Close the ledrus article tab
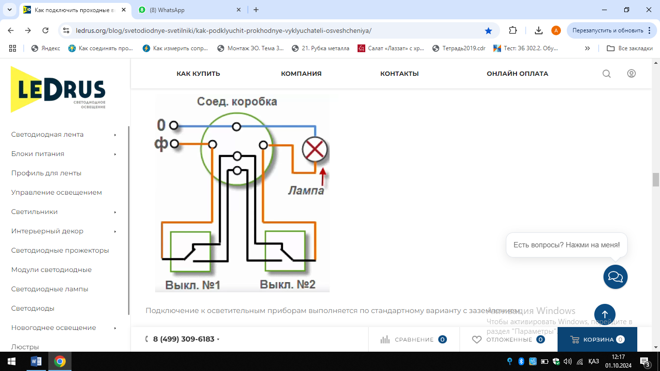Screen dimensions: 660x371 click(124, 10)
